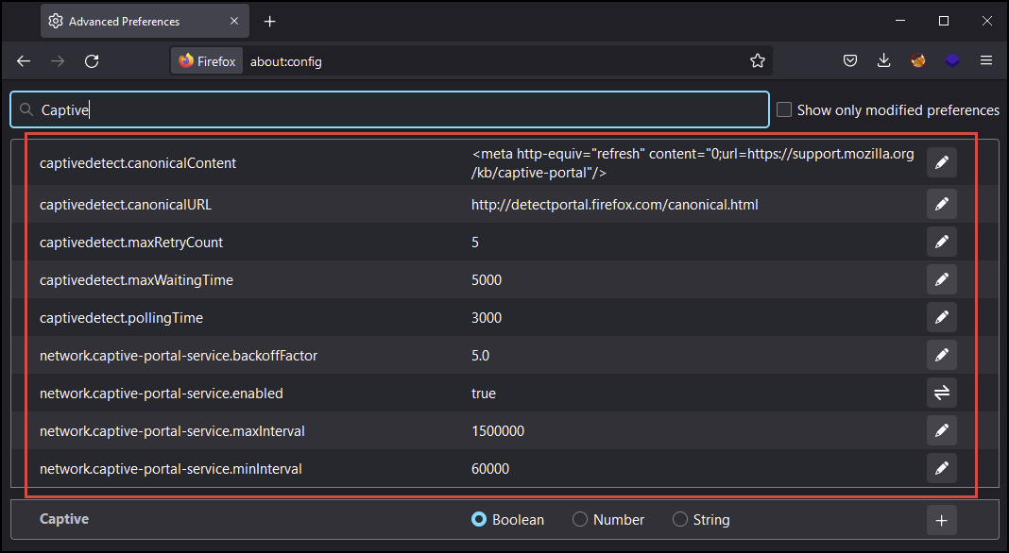This screenshot has width=1009, height=553.
Task: Click the value 5000
Action: tap(486, 279)
